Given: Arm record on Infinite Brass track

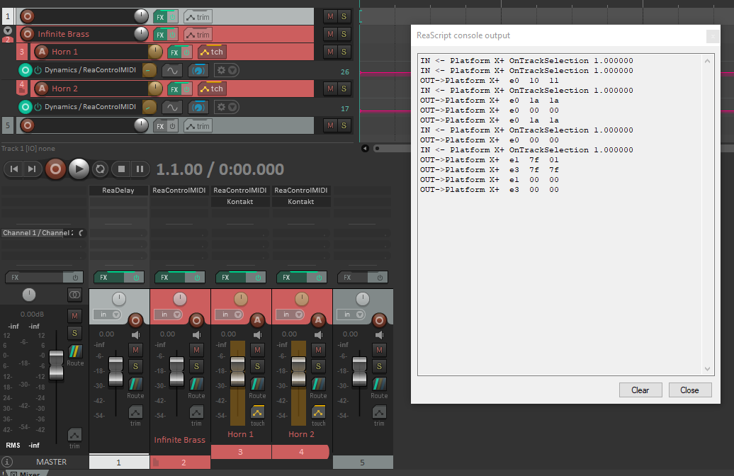Looking at the screenshot, I should [x=28, y=34].
